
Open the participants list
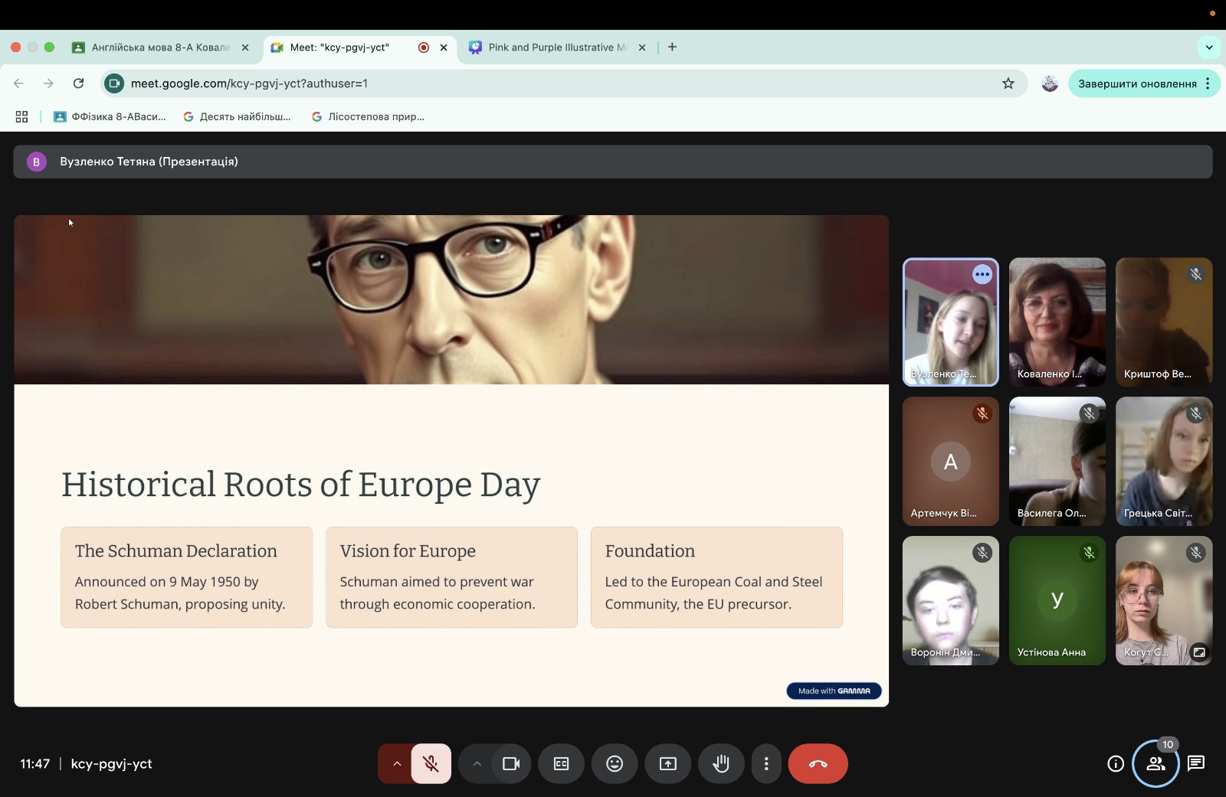pyautogui.click(x=1156, y=763)
